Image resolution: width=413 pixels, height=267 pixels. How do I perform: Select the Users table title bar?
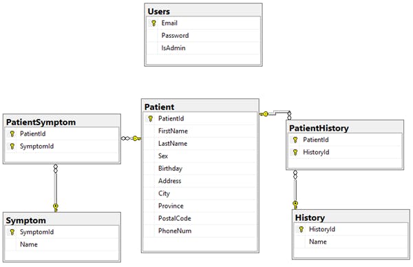click(x=203, y=11)
